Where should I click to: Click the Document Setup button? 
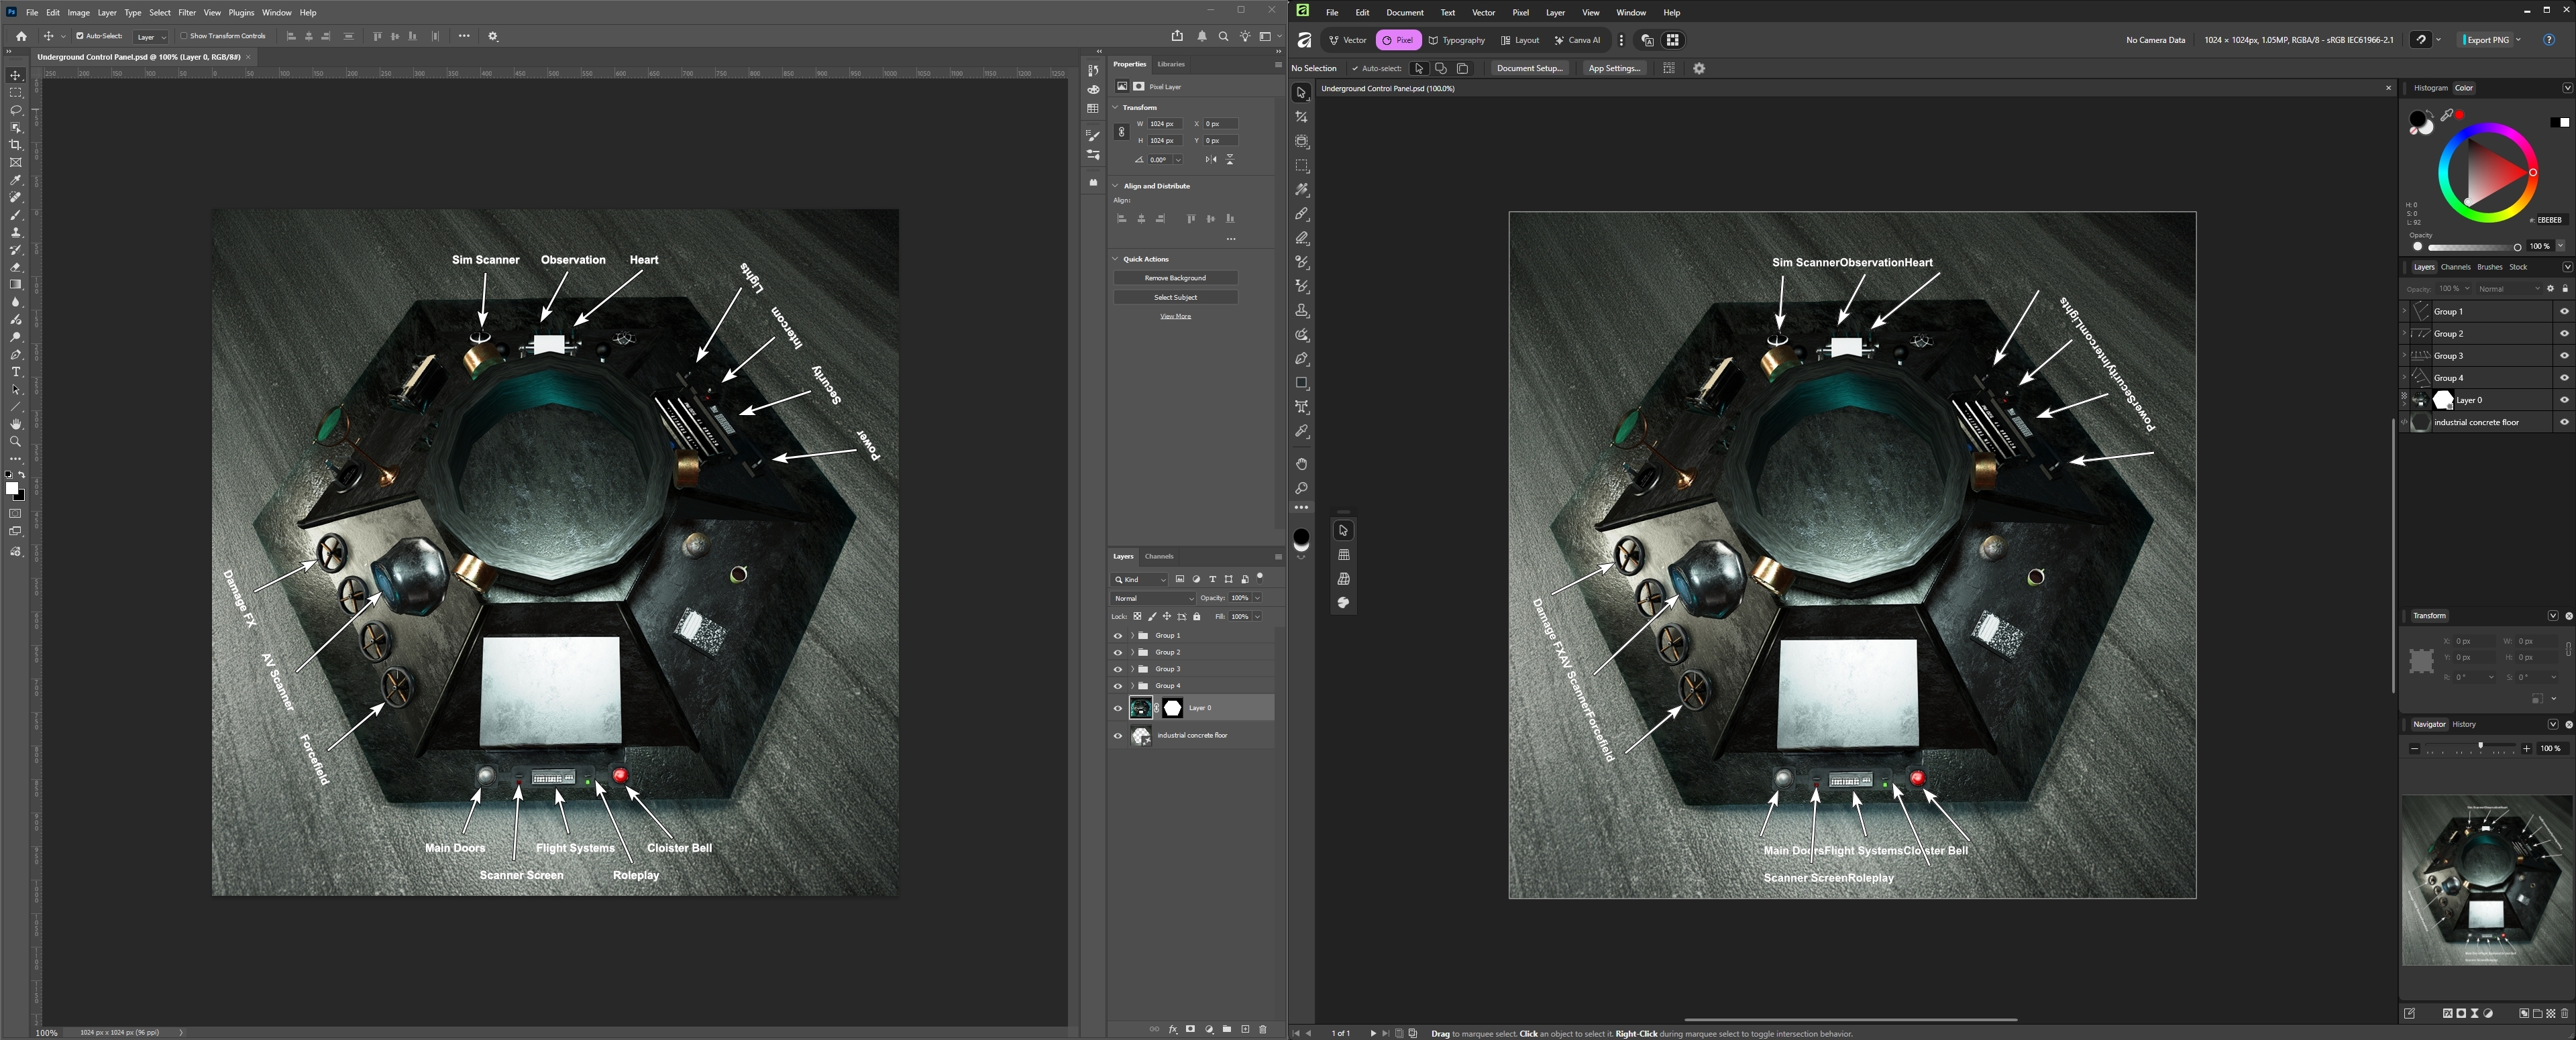[1529, 68]
